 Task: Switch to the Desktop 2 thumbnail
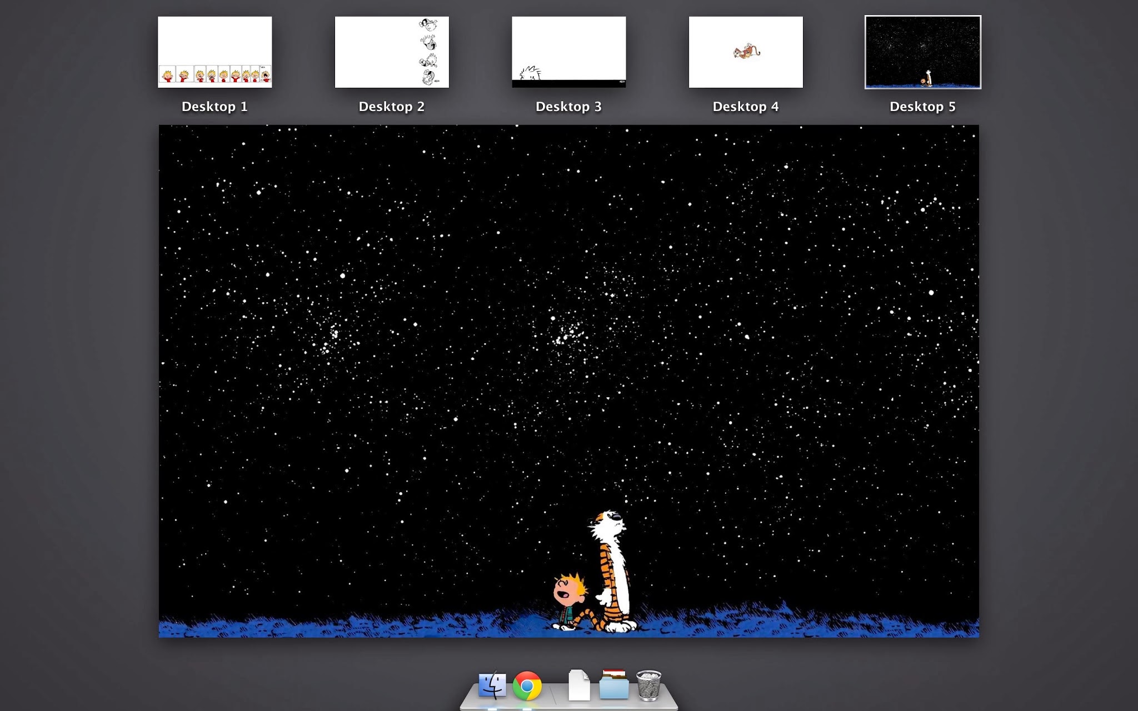click(x=392, y=52)
